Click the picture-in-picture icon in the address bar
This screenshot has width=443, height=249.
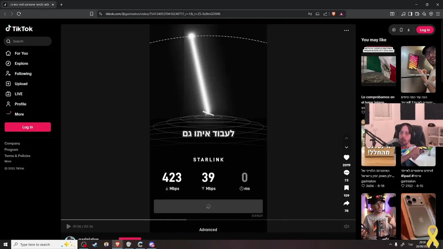317,14
